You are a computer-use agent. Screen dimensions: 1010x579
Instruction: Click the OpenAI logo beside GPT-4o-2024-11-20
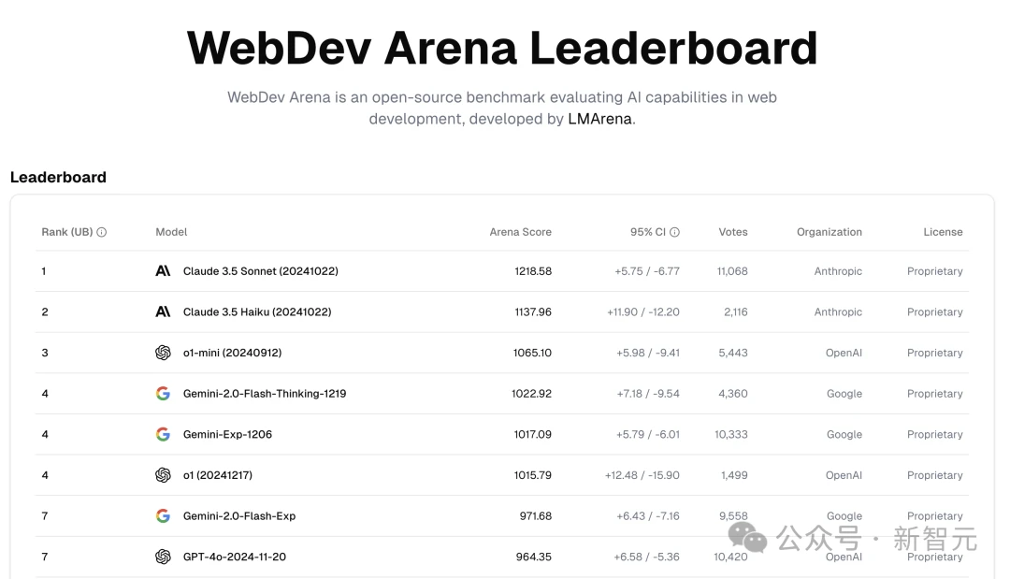click(x=163, y=557)
